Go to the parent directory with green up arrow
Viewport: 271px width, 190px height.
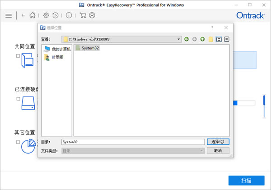202,39
